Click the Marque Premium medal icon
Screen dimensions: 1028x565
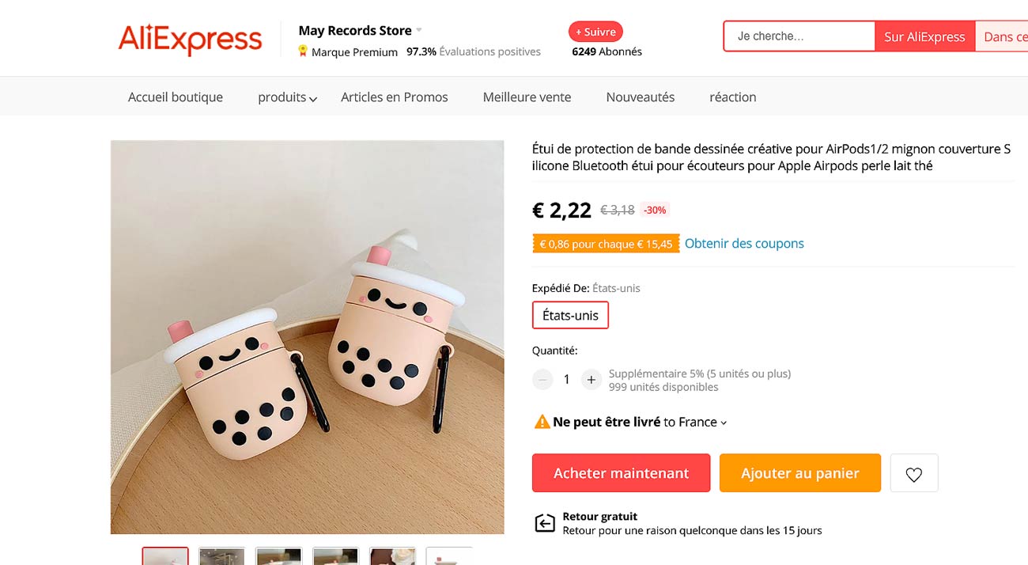pyautogui.click(x=303, y=51)
